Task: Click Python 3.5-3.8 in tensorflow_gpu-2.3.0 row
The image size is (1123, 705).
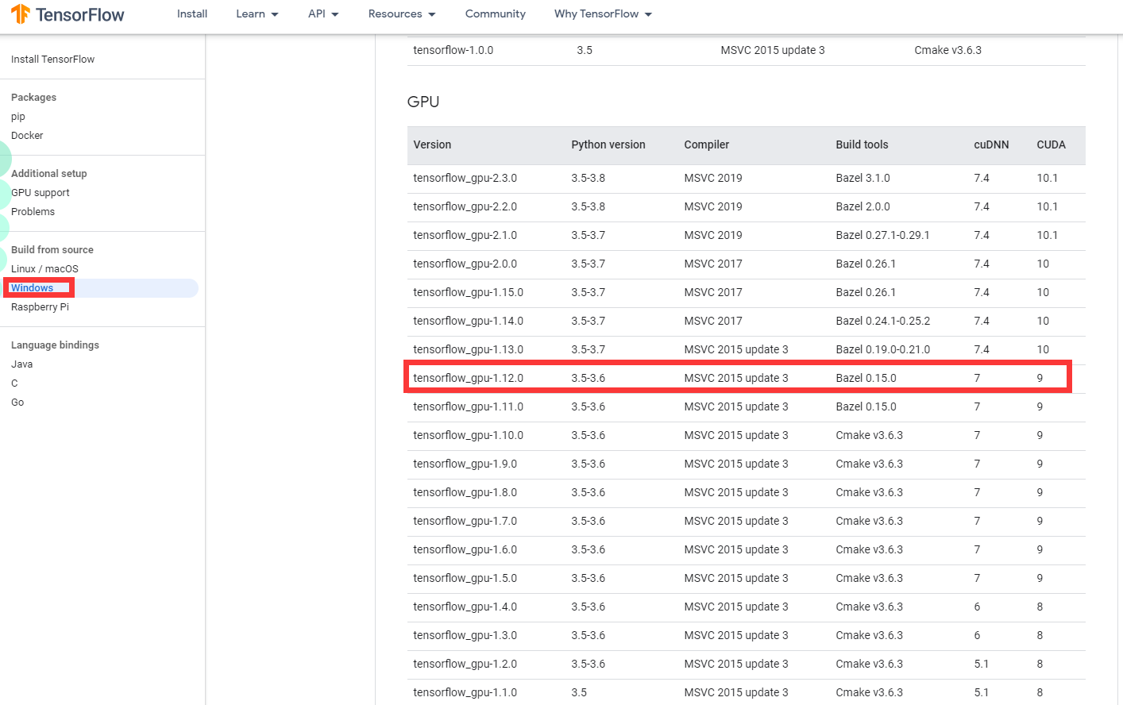Action: tap(589, 178)
